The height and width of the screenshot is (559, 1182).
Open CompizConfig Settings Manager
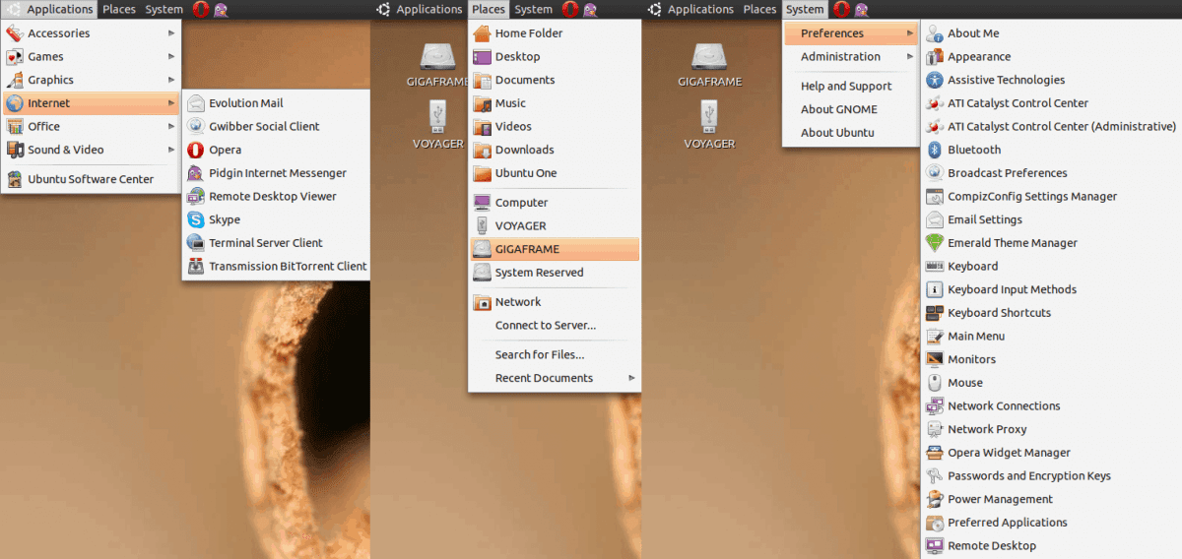(1031, 197)
